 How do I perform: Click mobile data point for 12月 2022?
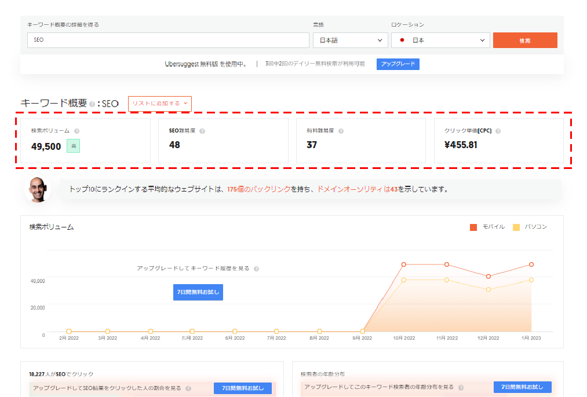(x=488, y=276)
